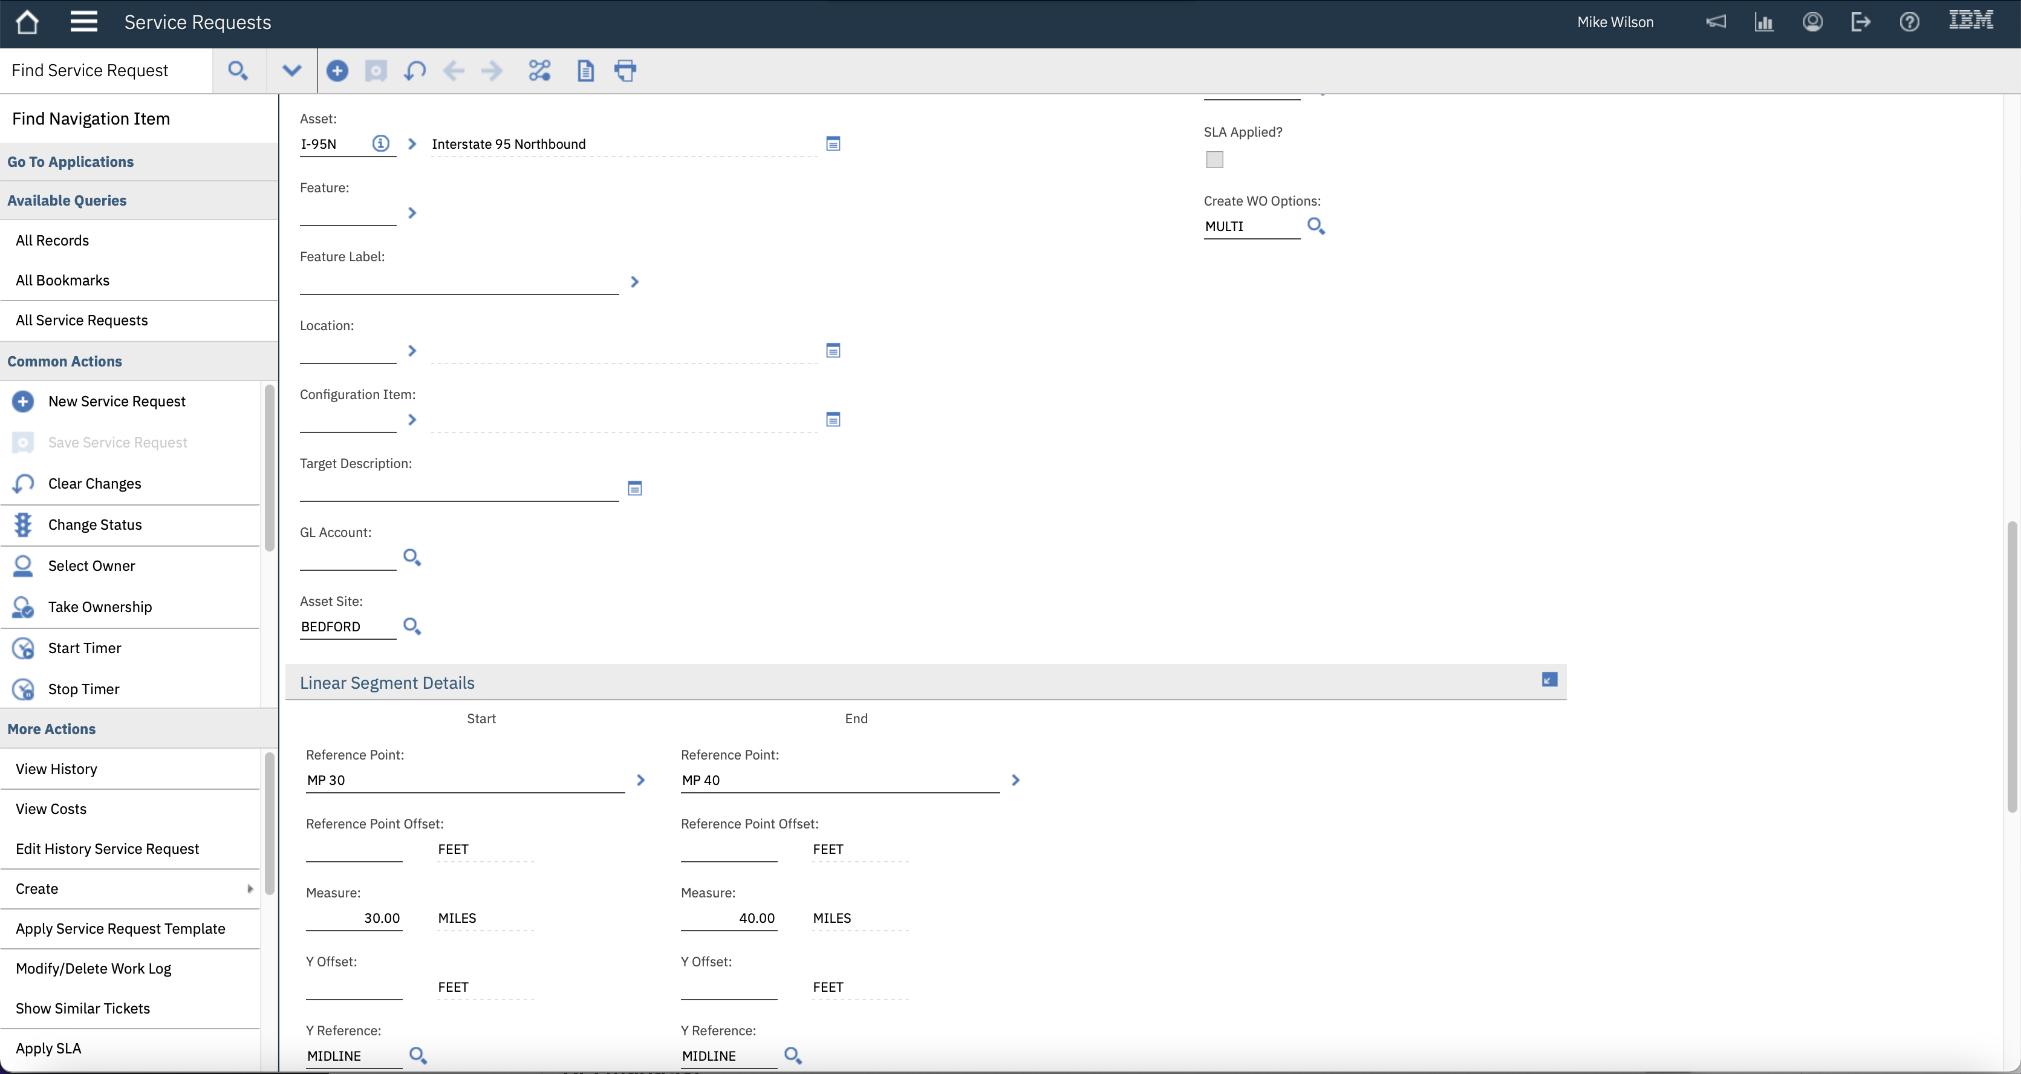Click the Asset info icon beside I-95N
This screenshot has width=2021, height=1074.
pos(380,143)
